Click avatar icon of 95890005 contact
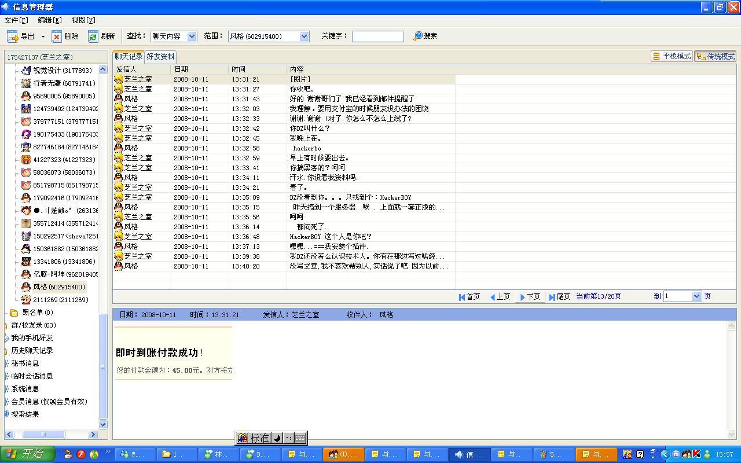 click(25, 96)
